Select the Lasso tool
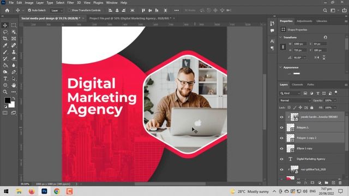The height and width of the screenshot is (196, 349). (x=5, y=32)
